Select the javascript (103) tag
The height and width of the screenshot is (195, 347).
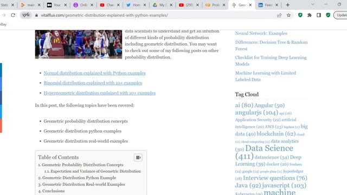pyautogui.click(x=284, y=185)
